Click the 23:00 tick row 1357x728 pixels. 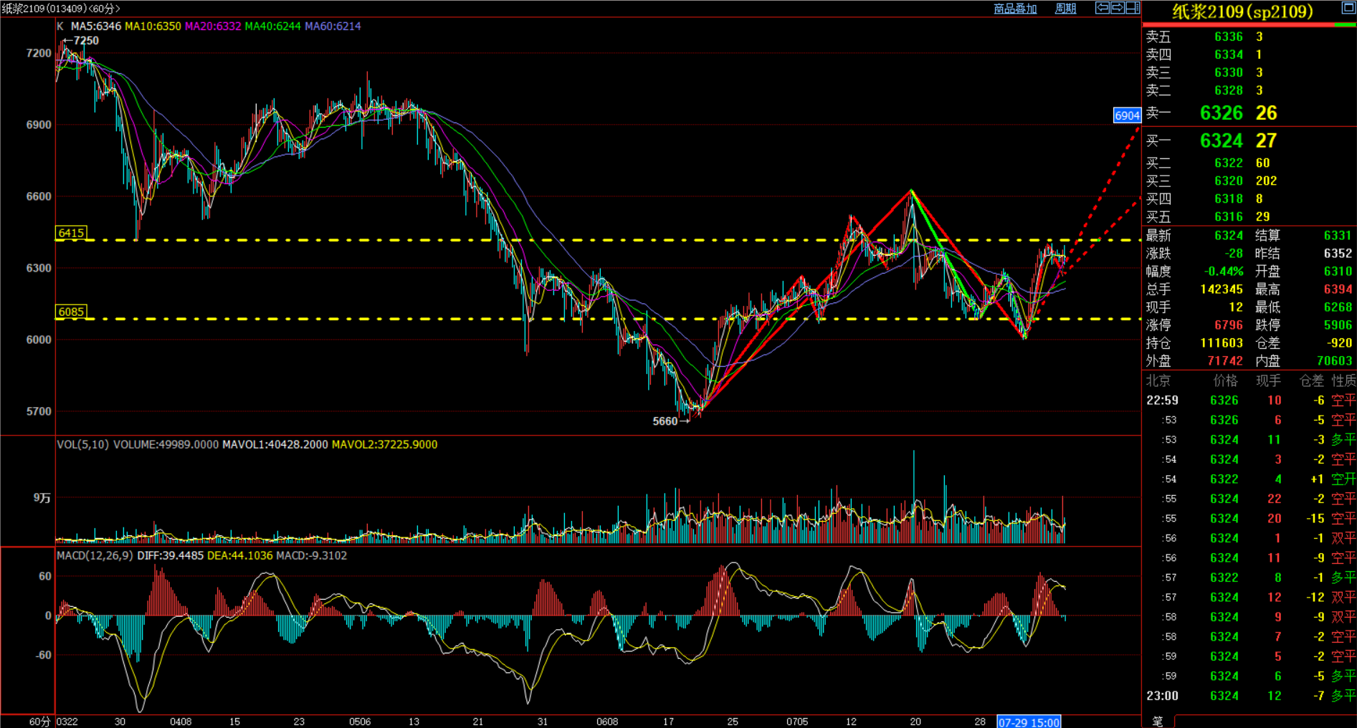tap(1249, 696)
